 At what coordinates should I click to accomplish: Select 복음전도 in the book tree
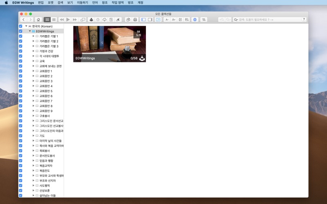click(x=45, y=171)
